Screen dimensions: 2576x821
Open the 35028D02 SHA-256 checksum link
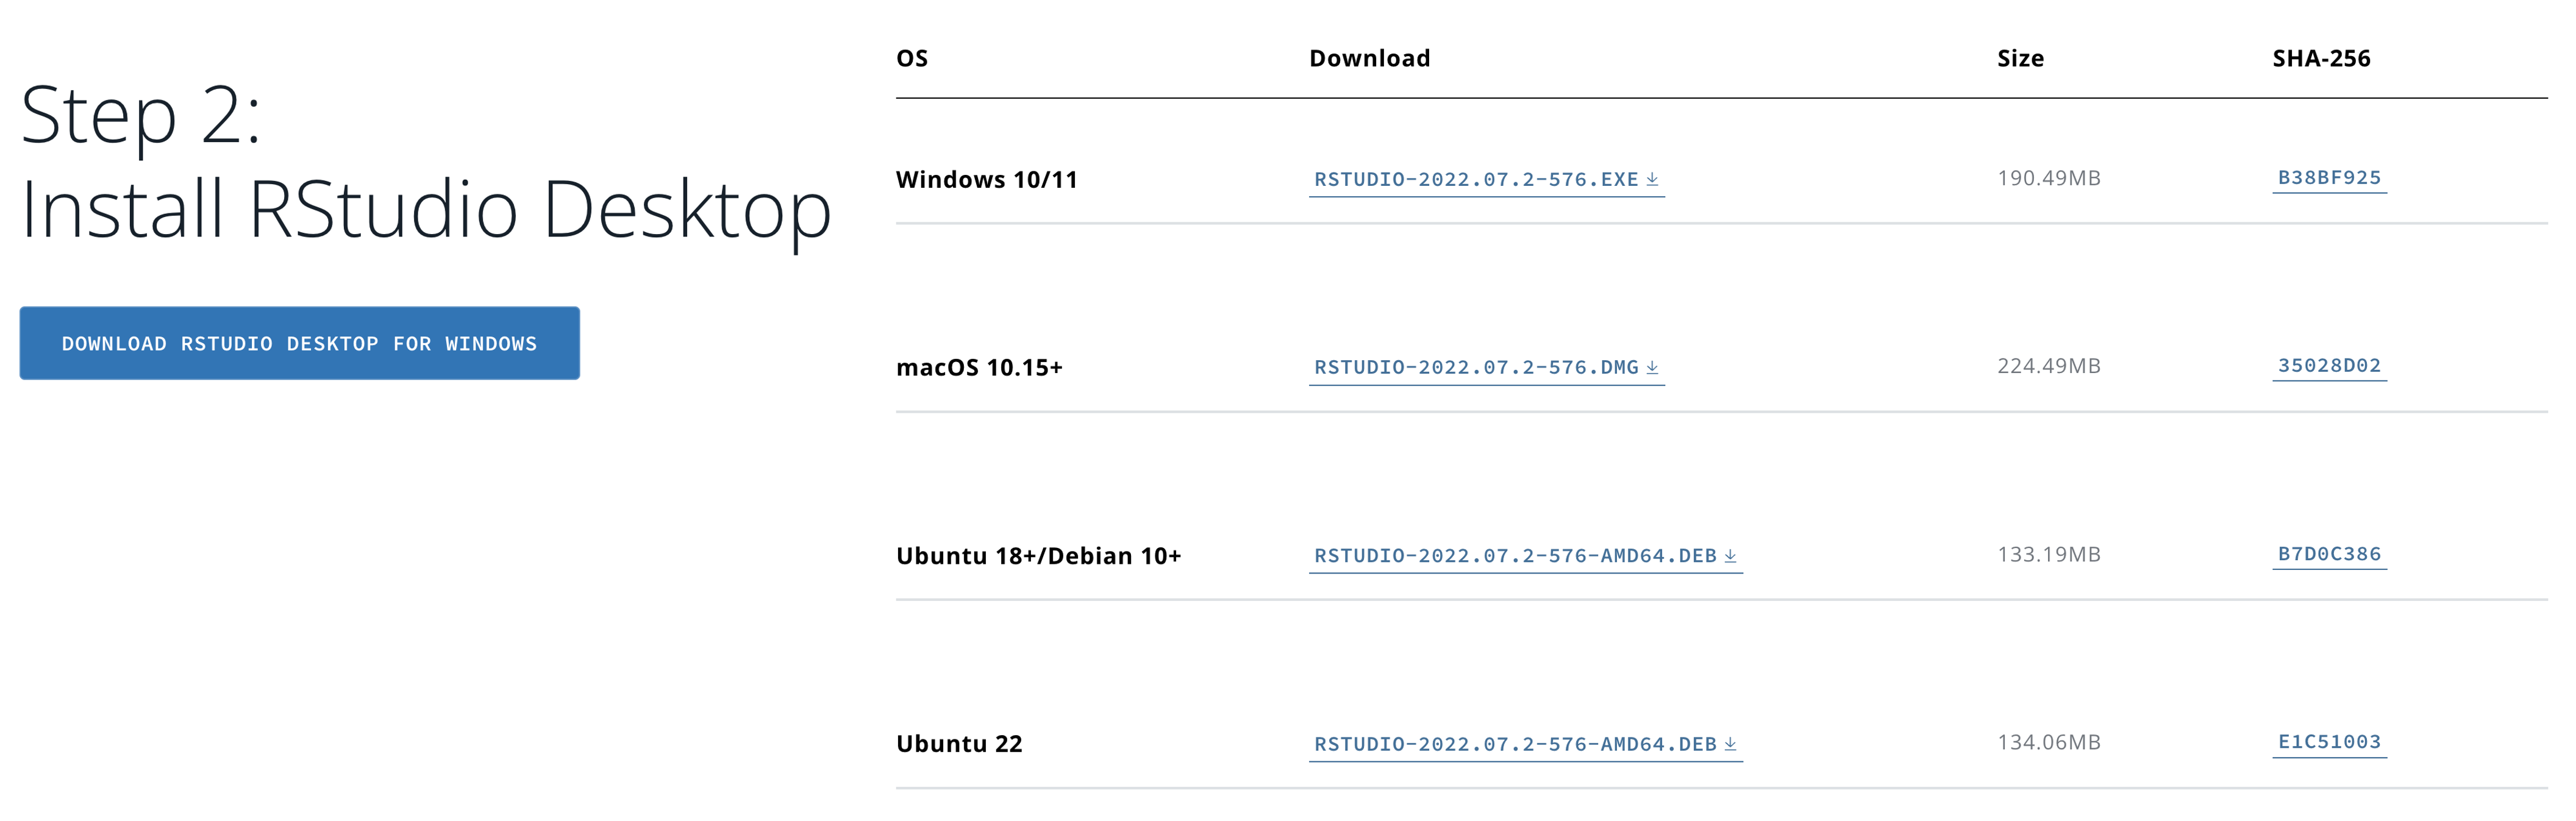[2329, 366]
